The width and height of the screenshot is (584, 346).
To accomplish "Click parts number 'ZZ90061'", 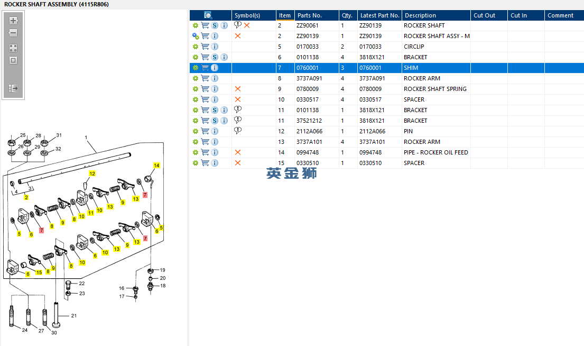I will point(308,25).
